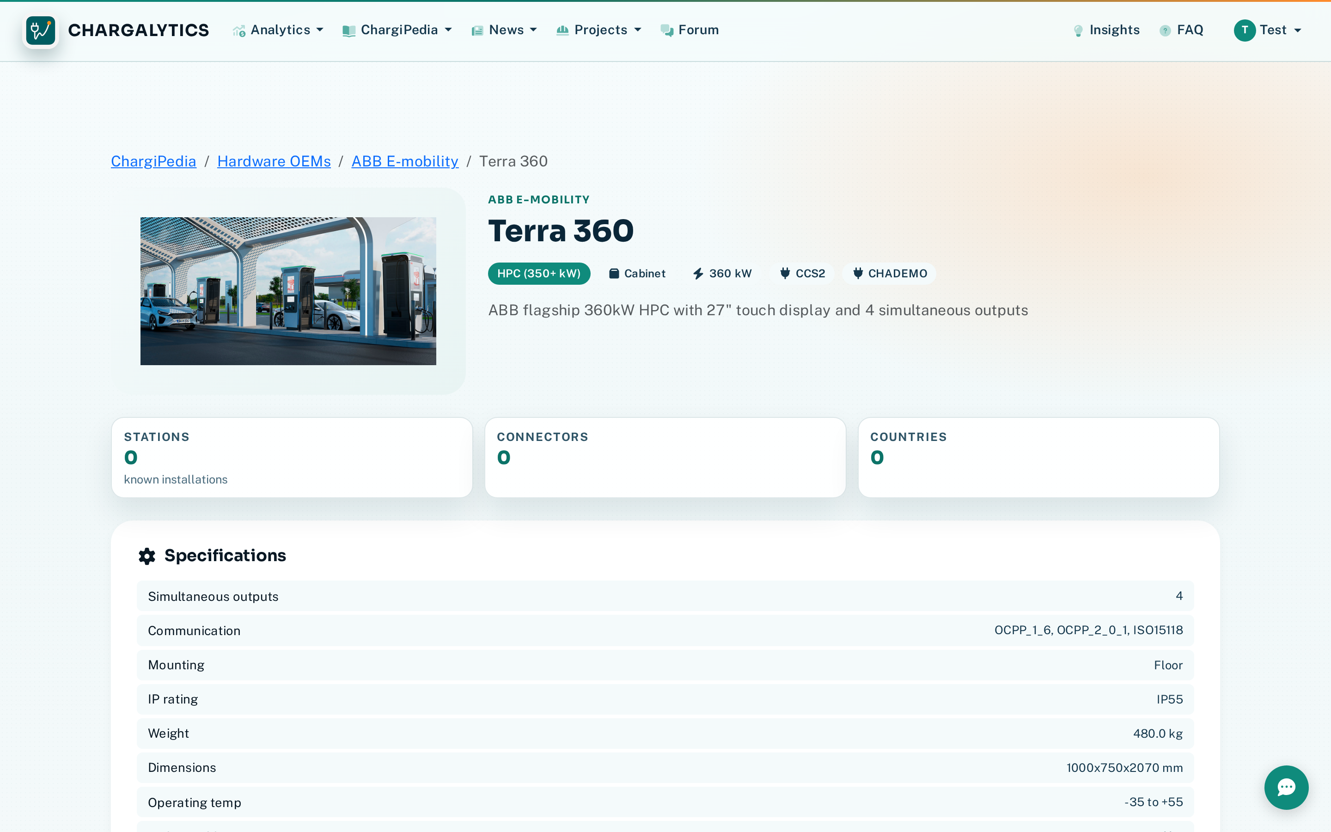Click the Analytics chart icon in navbar

pyautogui.click(x=238, y=31)
